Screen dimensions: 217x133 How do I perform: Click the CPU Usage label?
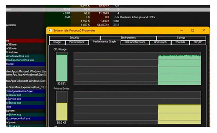(60, 49)
